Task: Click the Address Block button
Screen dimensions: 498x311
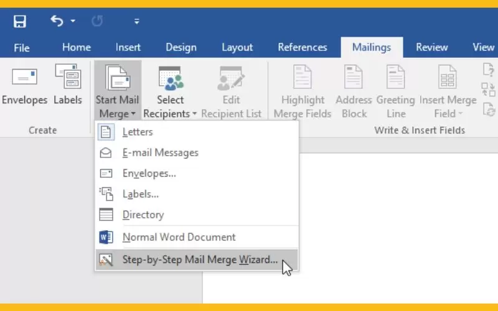Action: [x=354, y=92]
